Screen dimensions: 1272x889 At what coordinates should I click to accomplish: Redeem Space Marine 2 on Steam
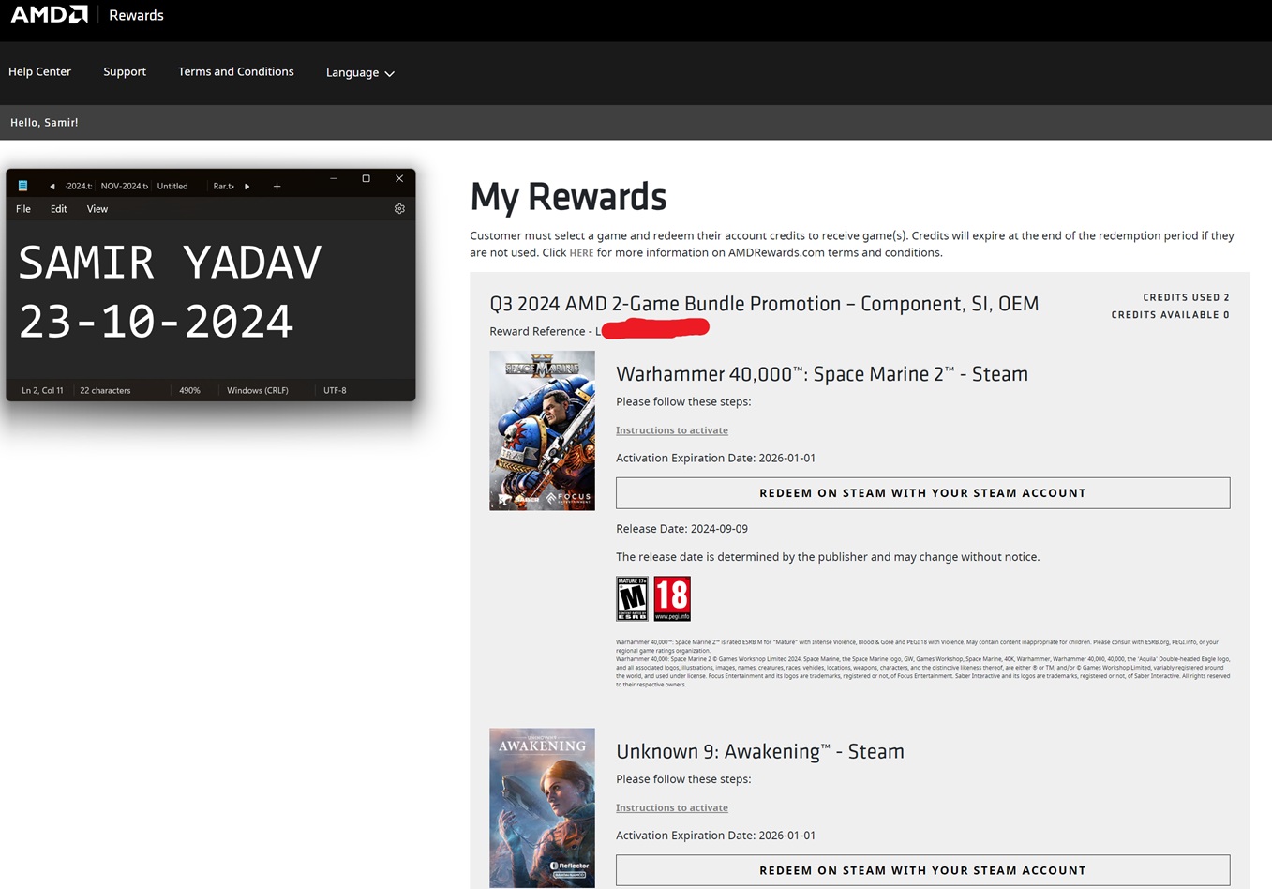[922, 493]
